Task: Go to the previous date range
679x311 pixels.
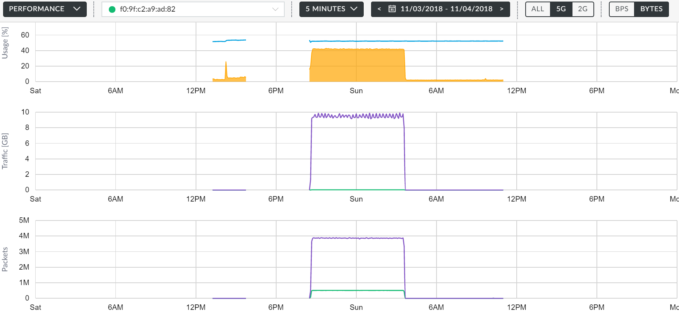Action: (379, 9)
